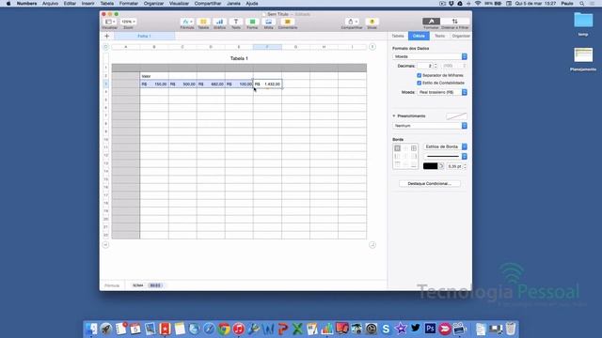
Task: Select the cell containing R$ 150,00
Action: (154, 84)
